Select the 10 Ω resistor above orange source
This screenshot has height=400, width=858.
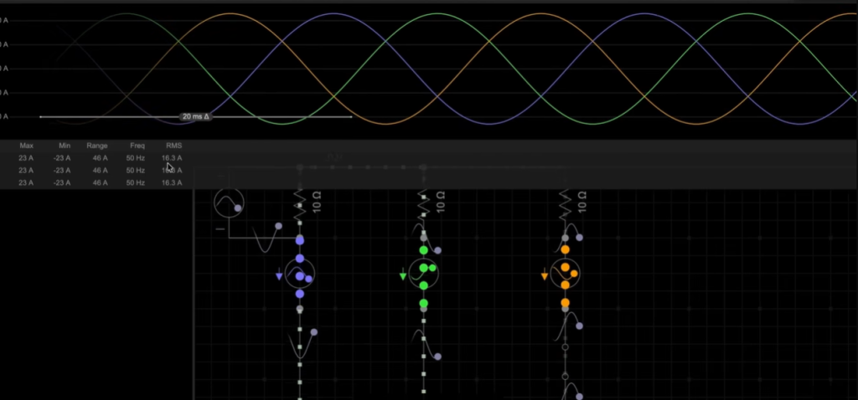point(565,203)
